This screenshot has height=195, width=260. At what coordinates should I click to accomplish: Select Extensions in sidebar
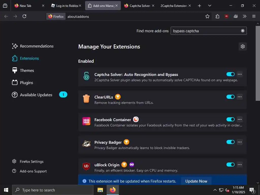(26, 58)
